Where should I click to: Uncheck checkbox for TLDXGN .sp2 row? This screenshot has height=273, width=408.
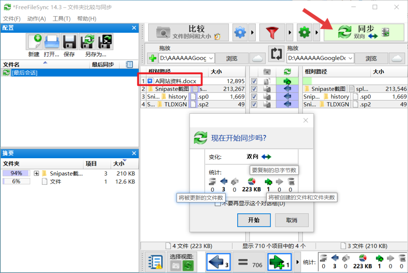254,105
